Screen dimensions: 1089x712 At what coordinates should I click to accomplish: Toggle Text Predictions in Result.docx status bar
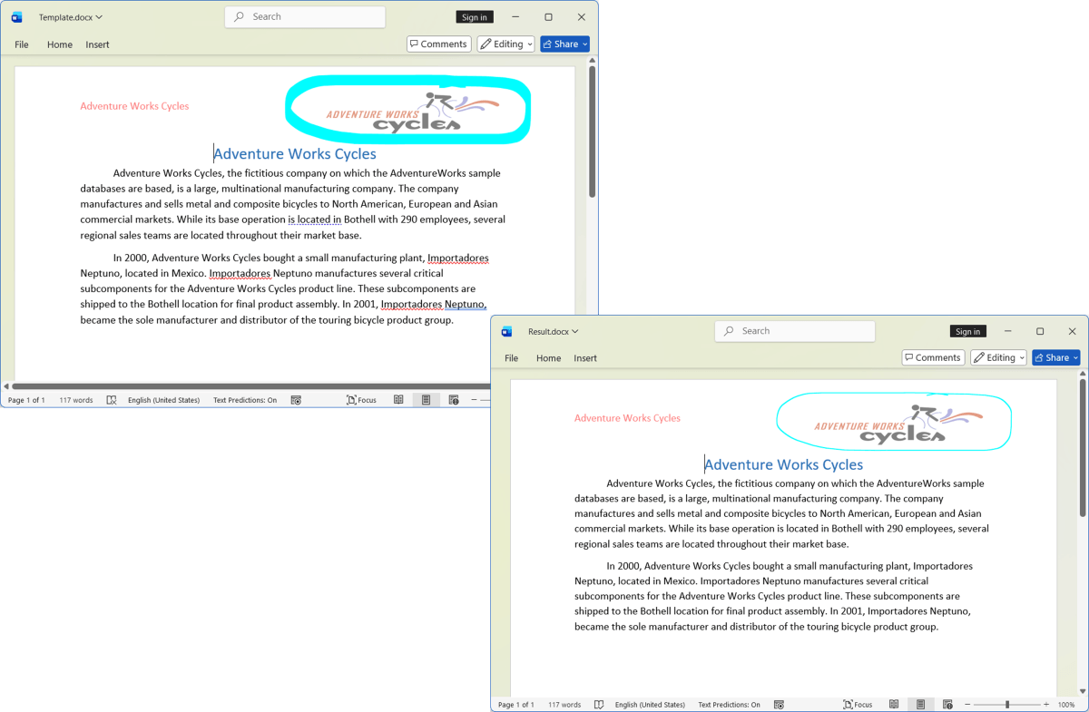pyautogui.click(x=729, y=705)
